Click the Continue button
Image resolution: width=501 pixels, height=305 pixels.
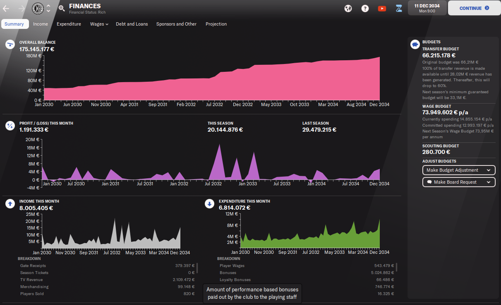(x=474, y=8)
